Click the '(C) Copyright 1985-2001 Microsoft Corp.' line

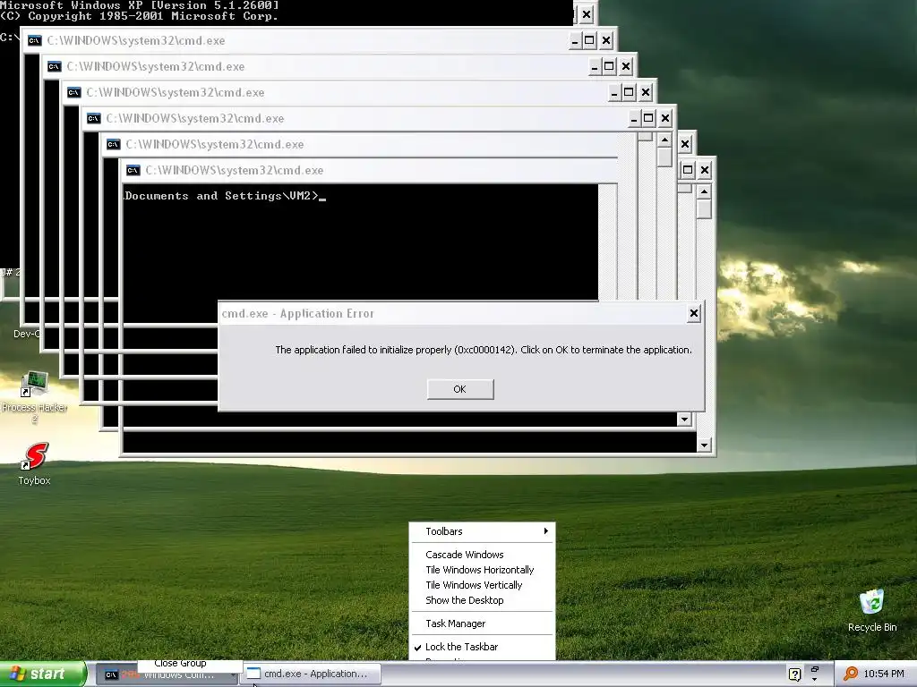(x=139, y=16)
